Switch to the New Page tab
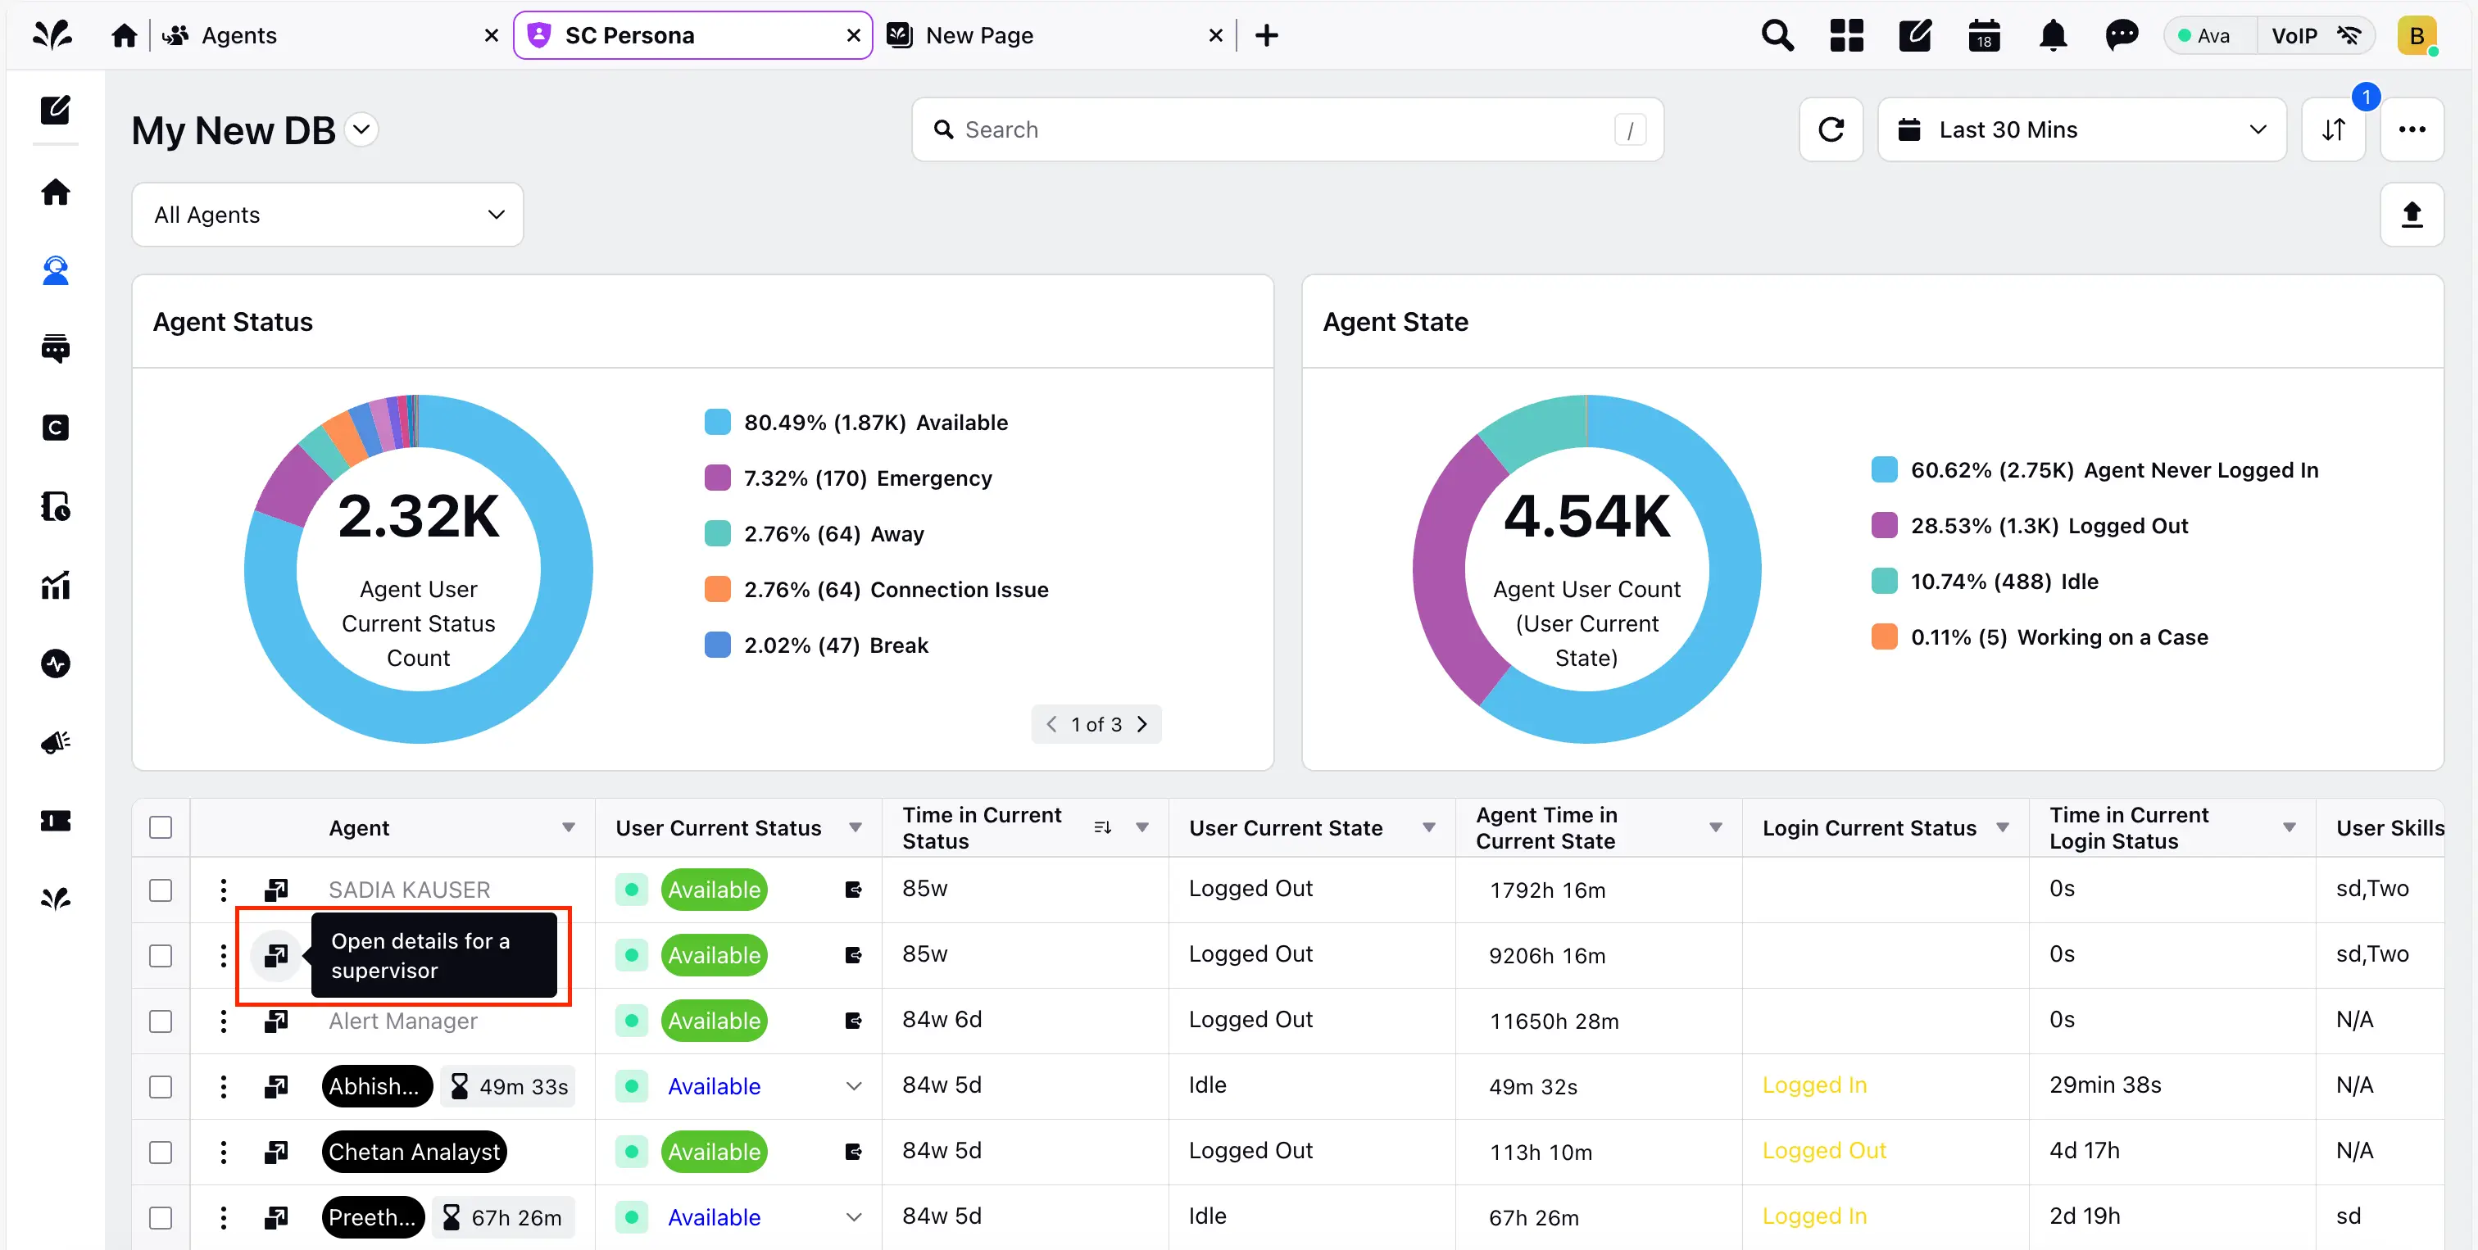The width and height of the screenshot is (2478, 1250). click(979, 35)
